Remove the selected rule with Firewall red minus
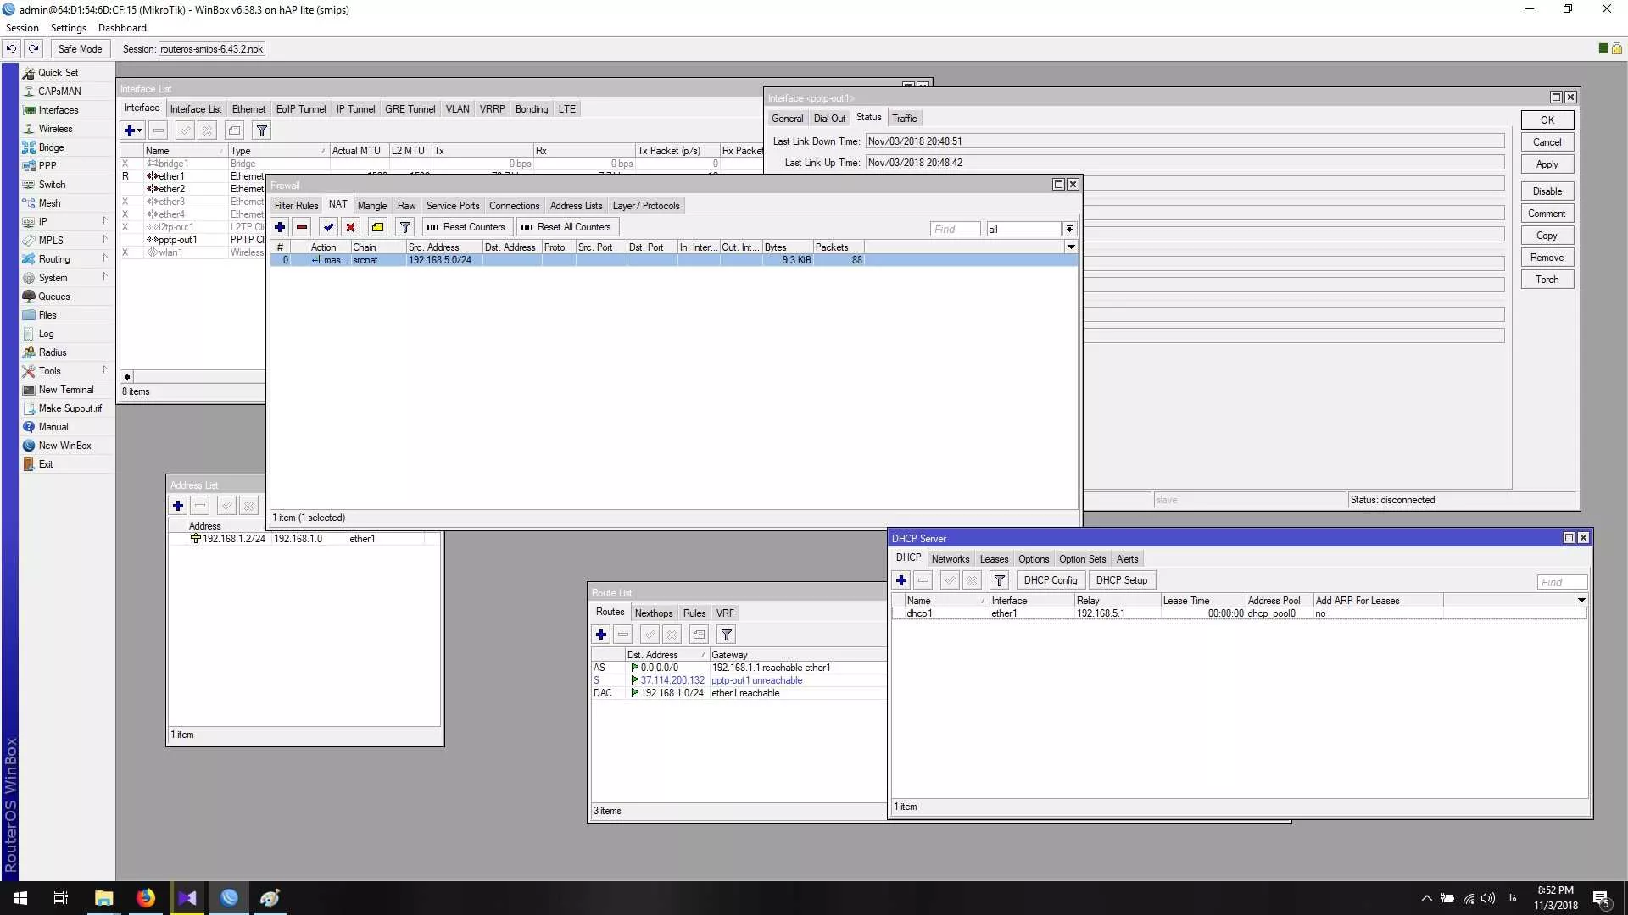The width and height of the screenshot is (1628, 915). [302, 227]
